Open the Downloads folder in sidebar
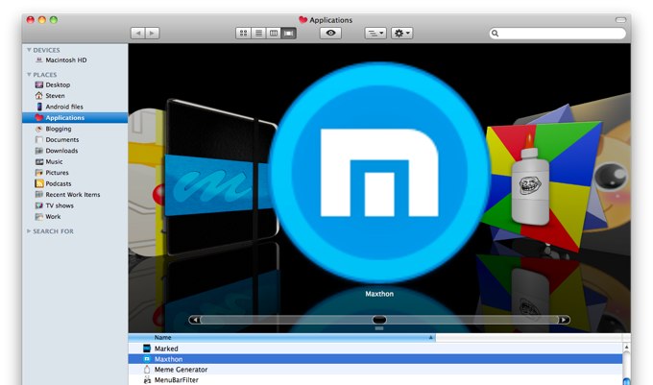Image resolution: width=653 pixels, height=385 pixels. coord(61,151)
